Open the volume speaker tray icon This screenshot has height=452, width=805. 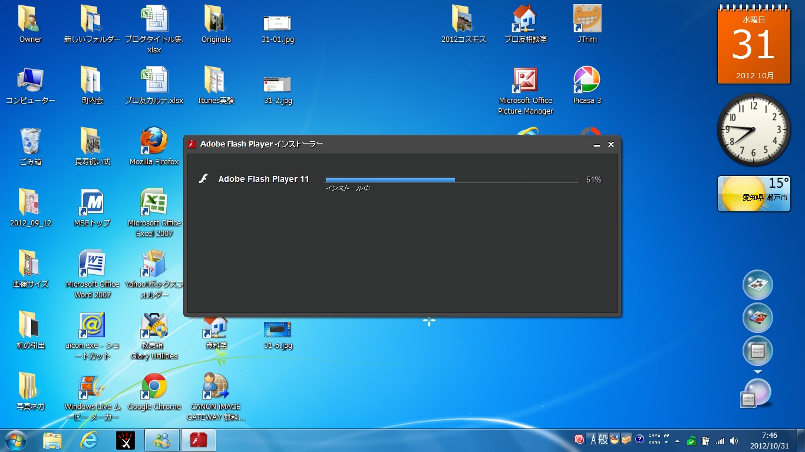[734, 440]
